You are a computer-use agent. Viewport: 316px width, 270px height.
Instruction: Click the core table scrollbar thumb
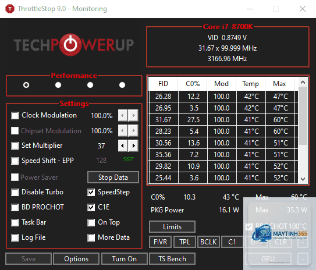(x=303, y=116)
